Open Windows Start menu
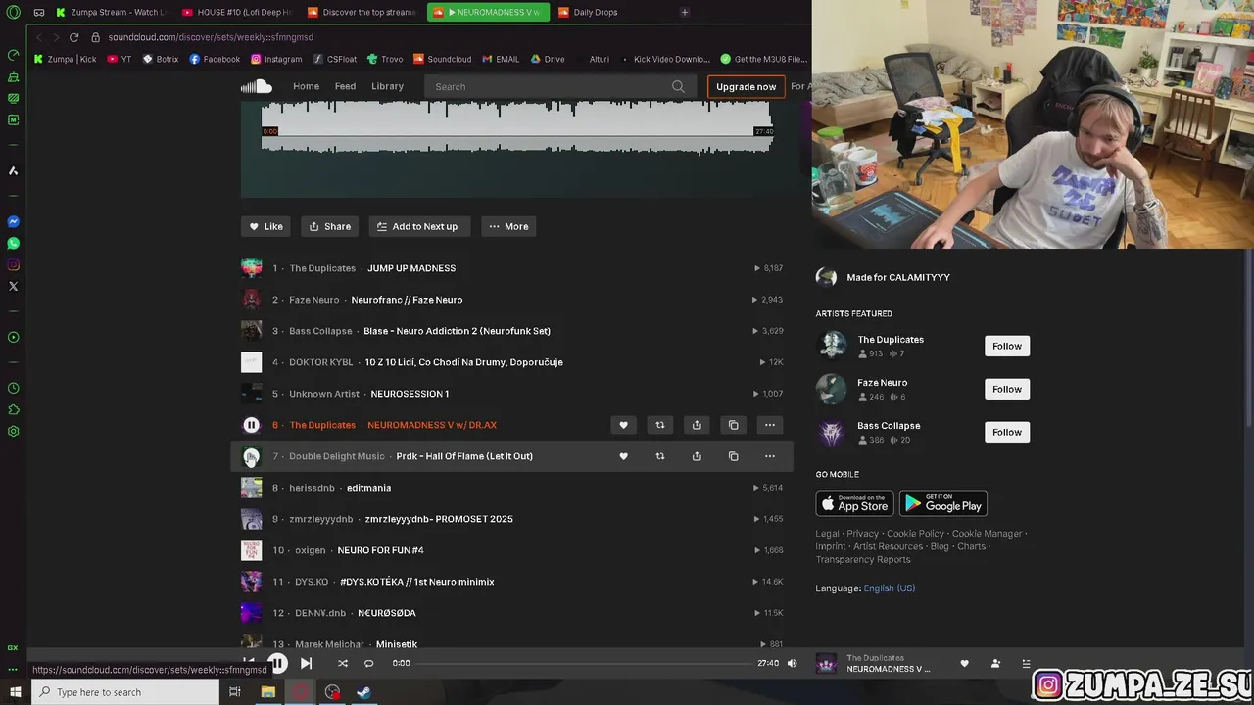1254x705 pixels. (x=15, y=692)
